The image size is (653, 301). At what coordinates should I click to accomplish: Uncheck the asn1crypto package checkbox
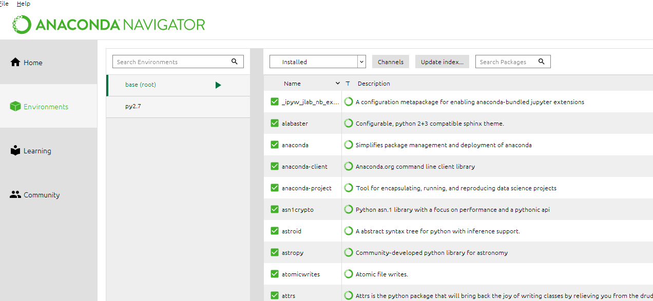point(275,209)
